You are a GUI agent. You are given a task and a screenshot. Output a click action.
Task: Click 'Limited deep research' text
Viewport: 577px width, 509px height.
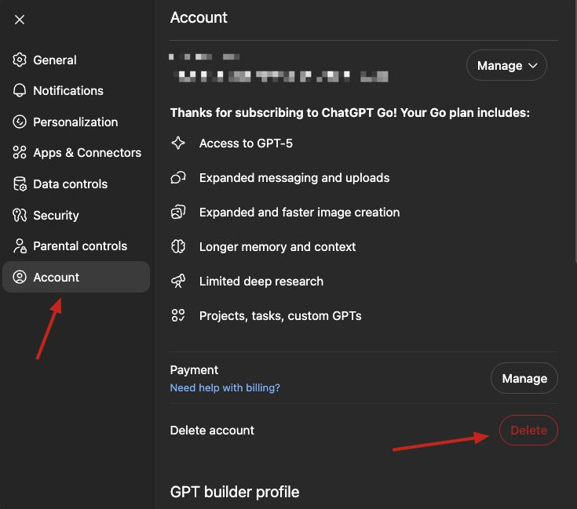pos(261,281)
